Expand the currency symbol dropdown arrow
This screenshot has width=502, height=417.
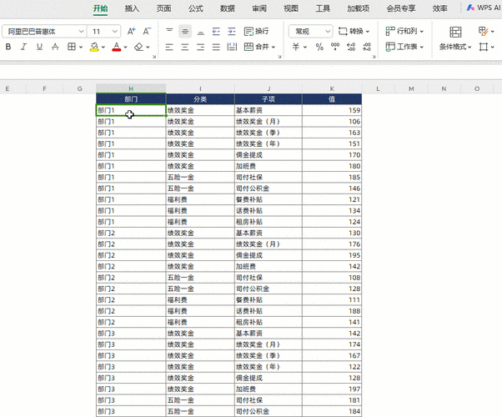pyautogui.click(x=305, y=47)
